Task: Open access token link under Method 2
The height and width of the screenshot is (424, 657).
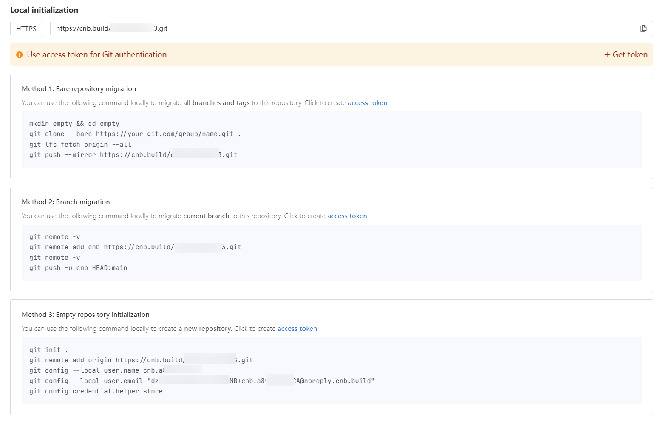Action: click(x=347, y=216)
